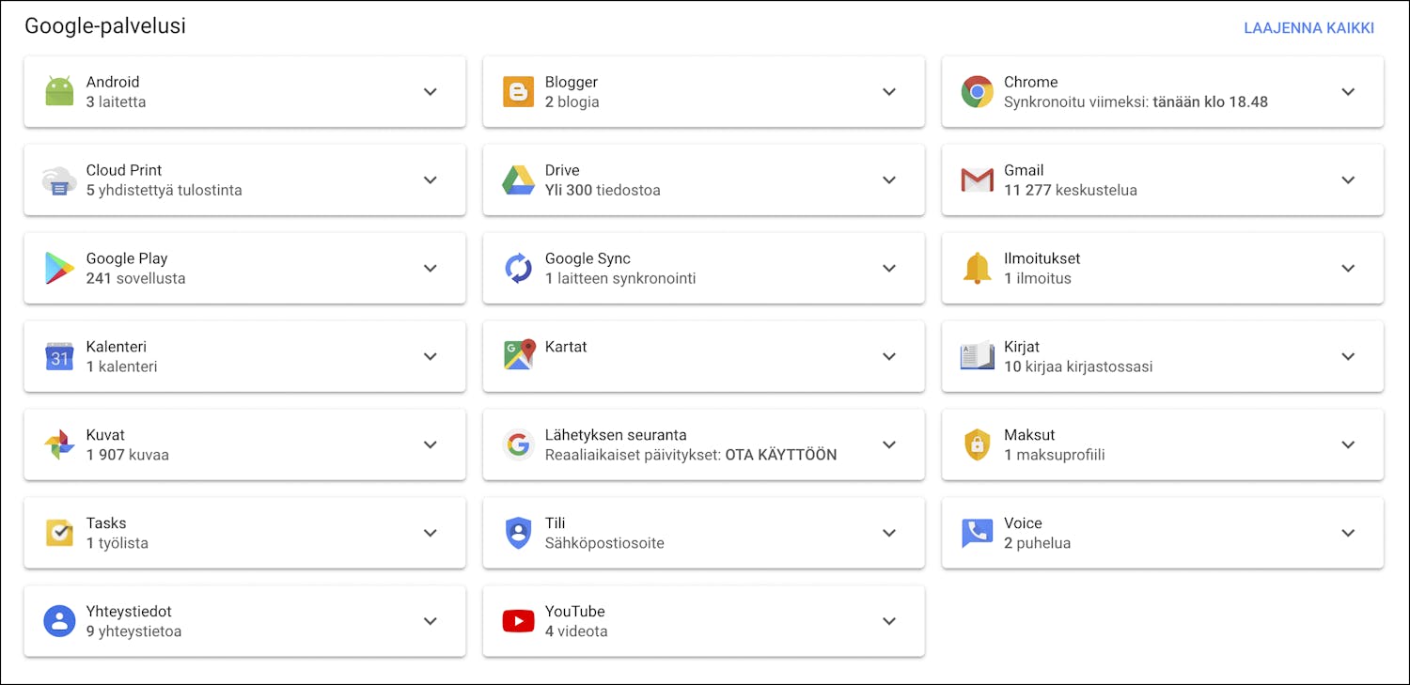
Task: Expand the Tili card chevron
Action: tap(889, 534)
